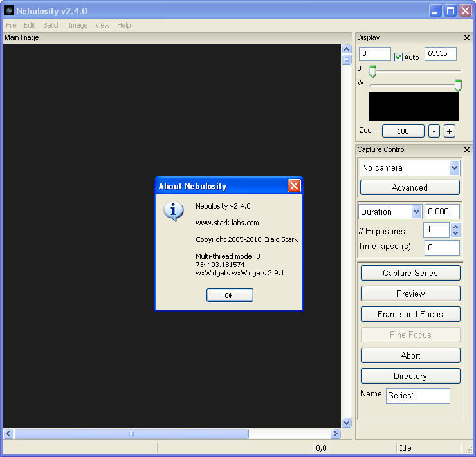Click the vertical scrollbar up arrow
Viewport: 476px width, 457px height.
346,49
